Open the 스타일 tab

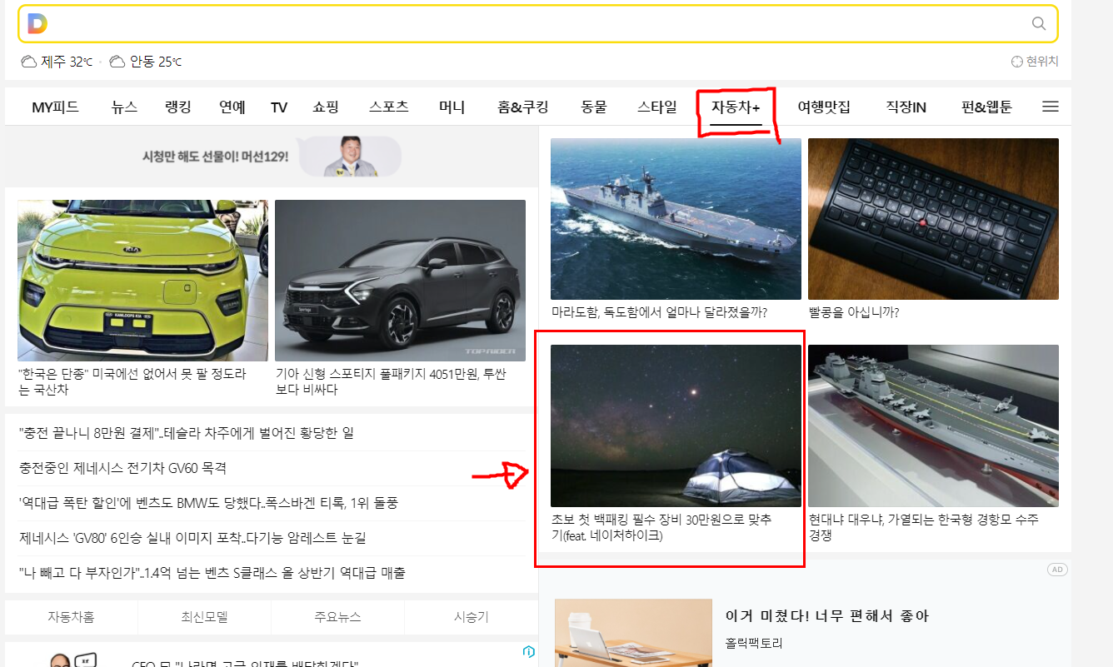pos(657,107)
